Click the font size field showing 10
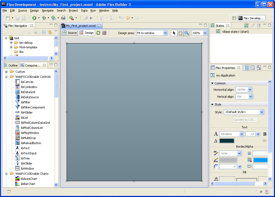 click(251, 134)
